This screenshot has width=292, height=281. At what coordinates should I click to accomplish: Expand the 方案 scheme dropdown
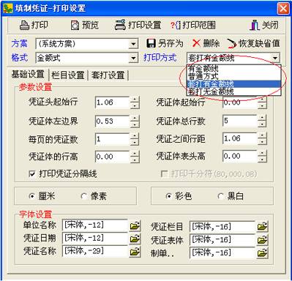point(133,44)
